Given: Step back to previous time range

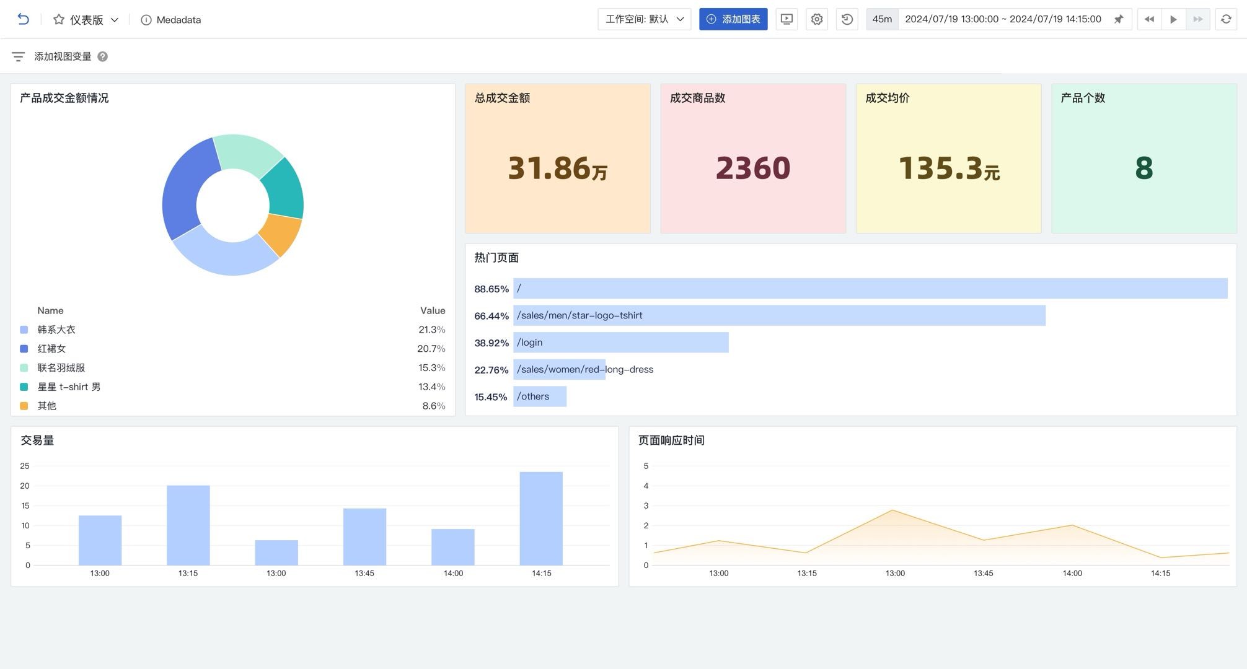Looking at the screenshot, I should pyautogui.click(x=1149, y=19).
